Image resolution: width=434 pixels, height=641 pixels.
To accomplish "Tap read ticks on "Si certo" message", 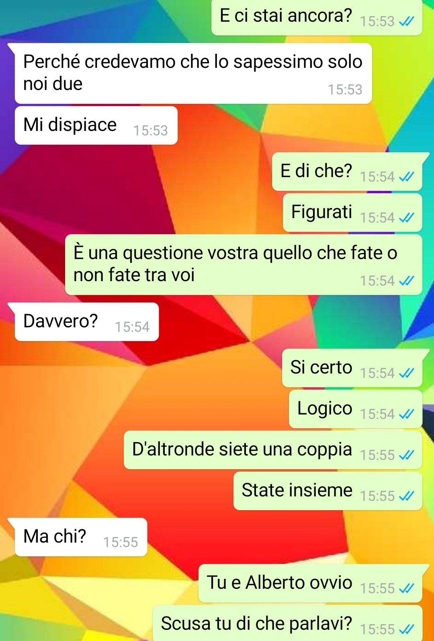I will (406, 373).
